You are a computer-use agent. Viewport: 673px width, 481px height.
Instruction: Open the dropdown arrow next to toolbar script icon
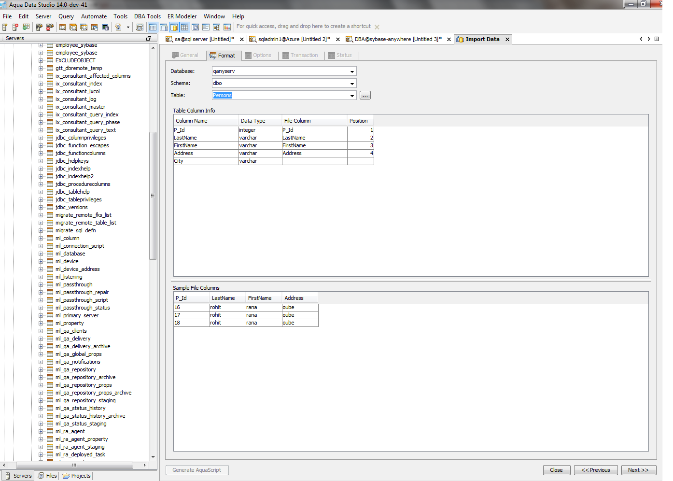click(x=128, y=27)
